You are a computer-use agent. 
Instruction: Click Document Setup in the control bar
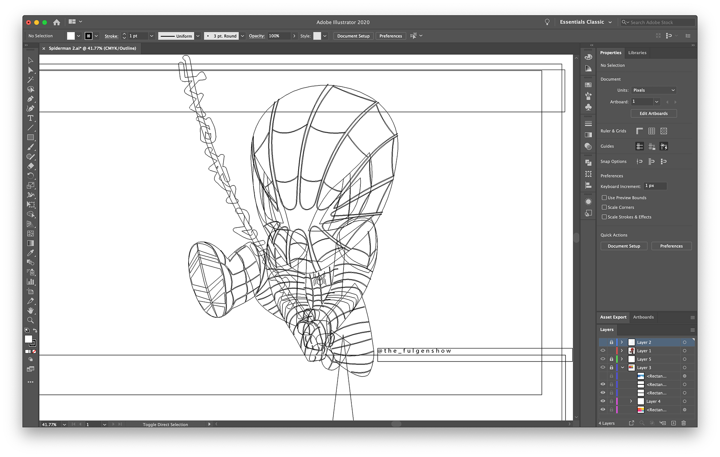point(353,36)
